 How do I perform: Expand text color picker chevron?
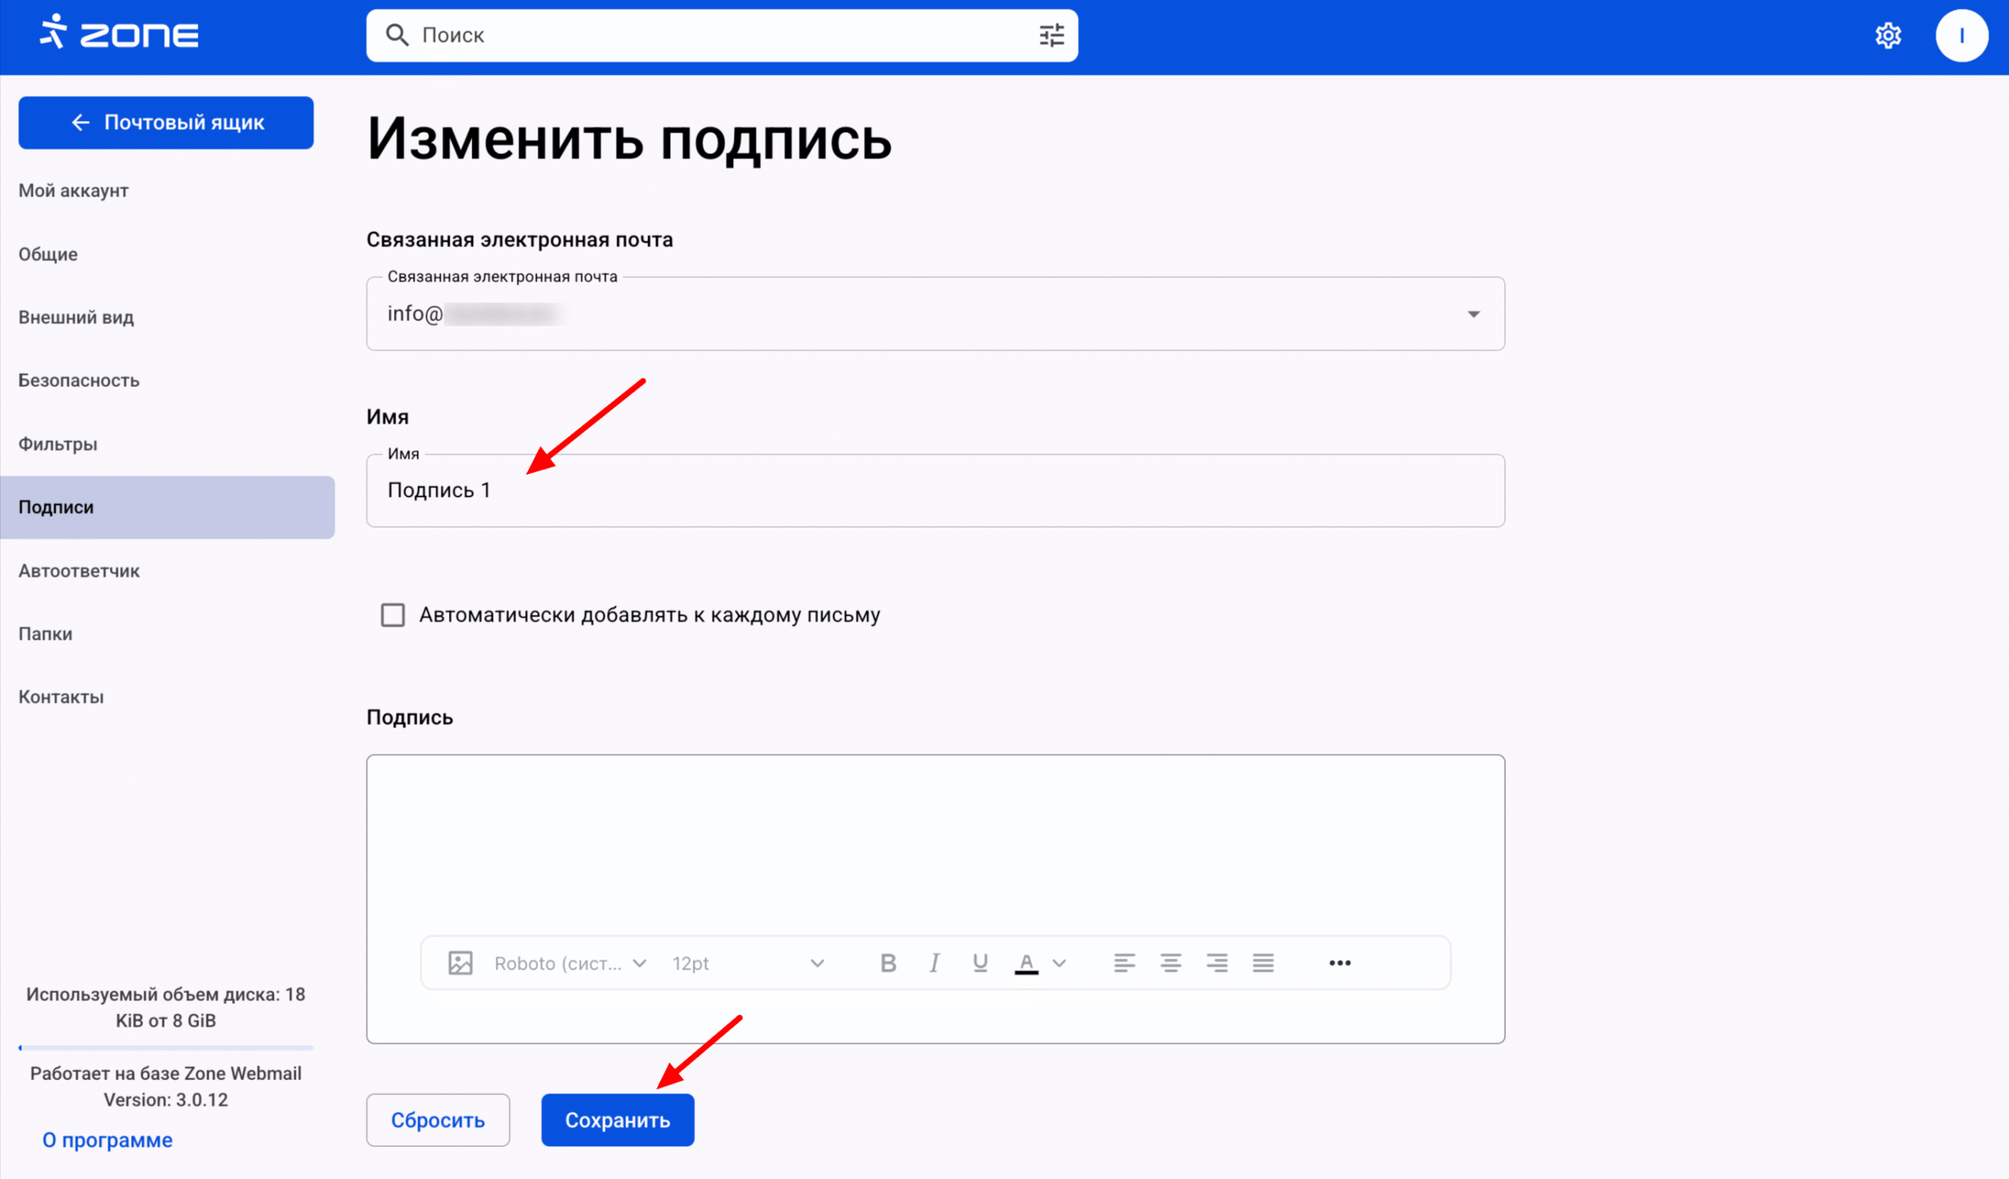tap(1059, 963)
